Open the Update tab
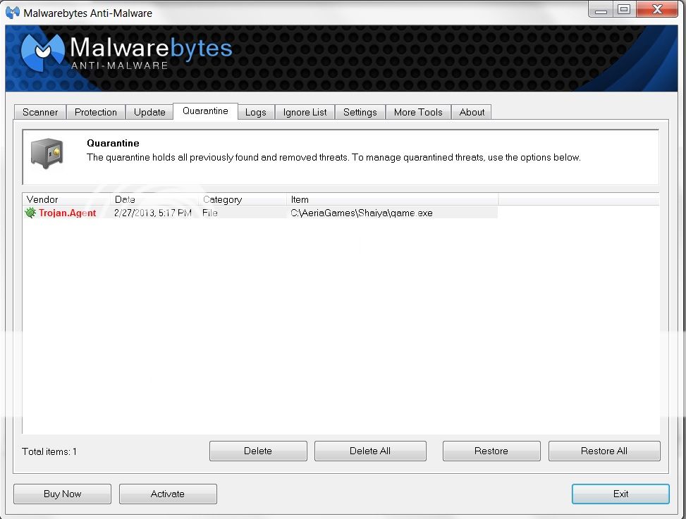 (x=149, y=112)
